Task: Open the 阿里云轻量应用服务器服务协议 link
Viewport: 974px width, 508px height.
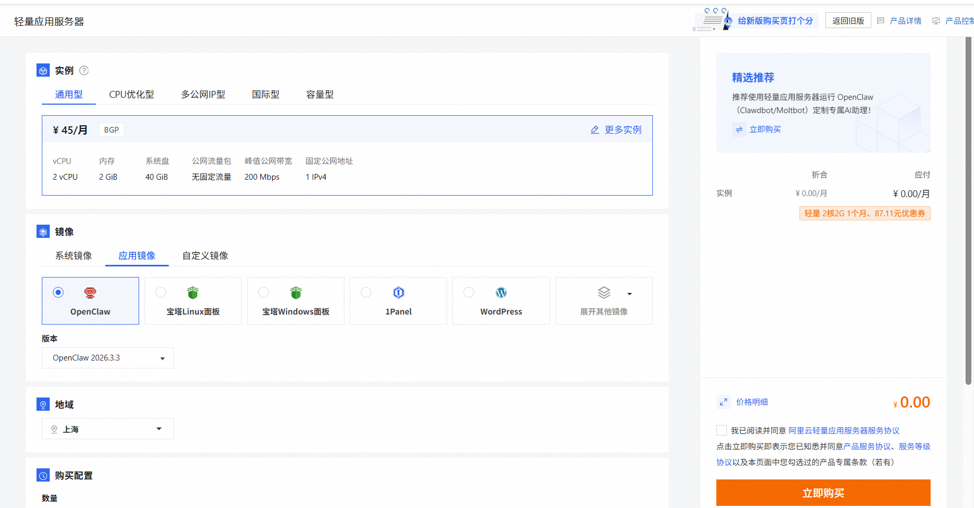Action: point(844,431)
